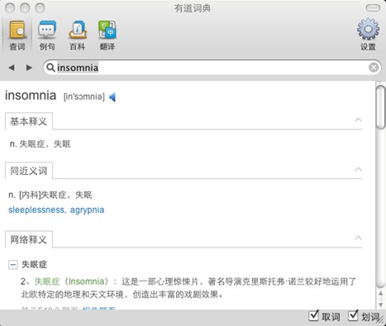
Task: Click the phonetic transcription [in'sɔmniə]
Action: coord(84,97)
